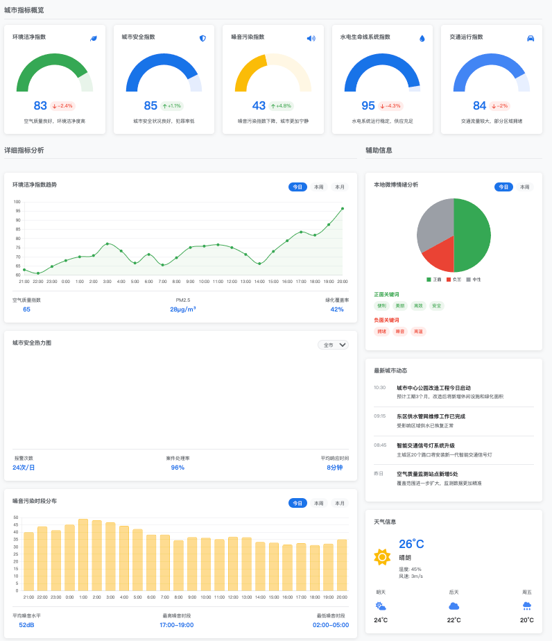Switch 本地微博情绪分析 to 本周

(x=524, y=187)
